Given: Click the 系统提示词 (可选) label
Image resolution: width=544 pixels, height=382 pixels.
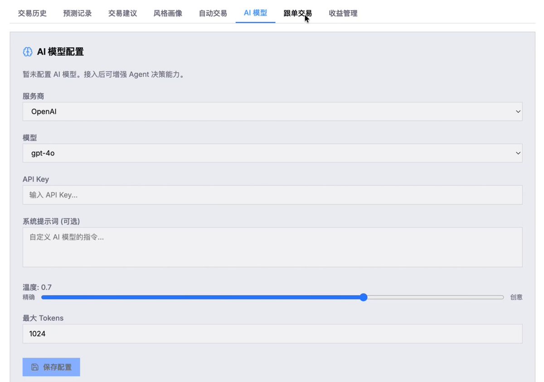Looking at the screenshot, I should 51,221.
